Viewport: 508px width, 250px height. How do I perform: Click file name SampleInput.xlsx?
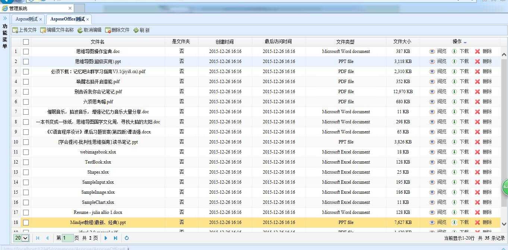[98, 182]
